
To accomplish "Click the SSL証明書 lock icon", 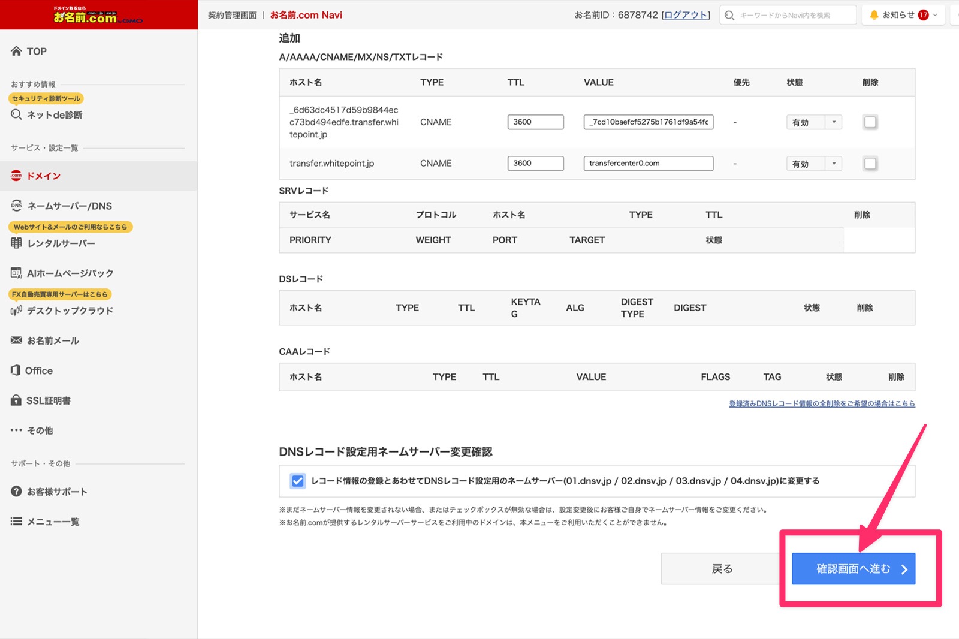I will point(16,400).
